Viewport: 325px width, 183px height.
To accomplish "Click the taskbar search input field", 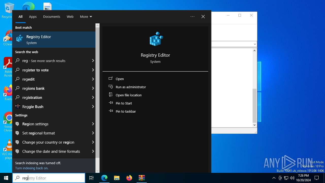I will [x=49, y=178].
